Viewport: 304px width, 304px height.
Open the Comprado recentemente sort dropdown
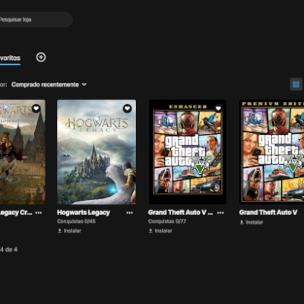(x=49, y=84)
